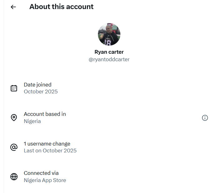Open the @ryantoddcarter handle
The height and width of the screenshot is (193, 213).
tap(109, 59)
